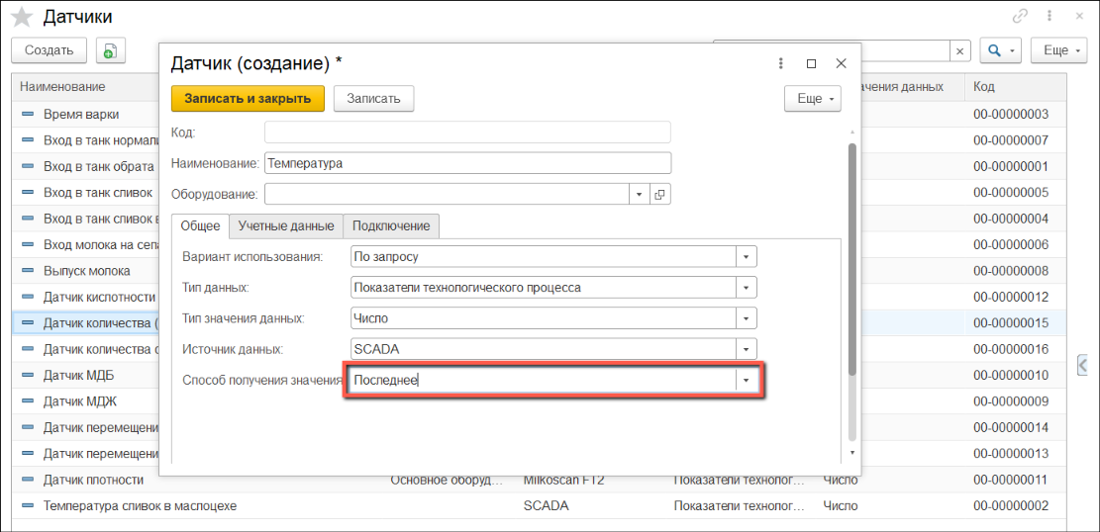
Task: Click the favorites star icon next to Датчики
Action: pos(22,17)
